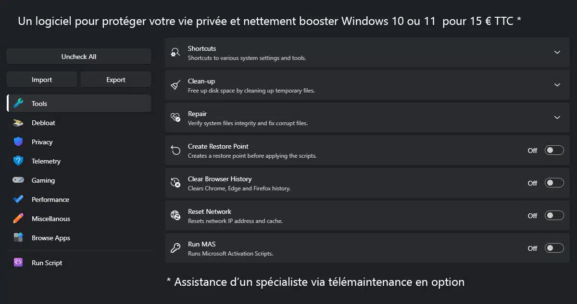
Task: Click the Uncheck All button
Action: 78,56
